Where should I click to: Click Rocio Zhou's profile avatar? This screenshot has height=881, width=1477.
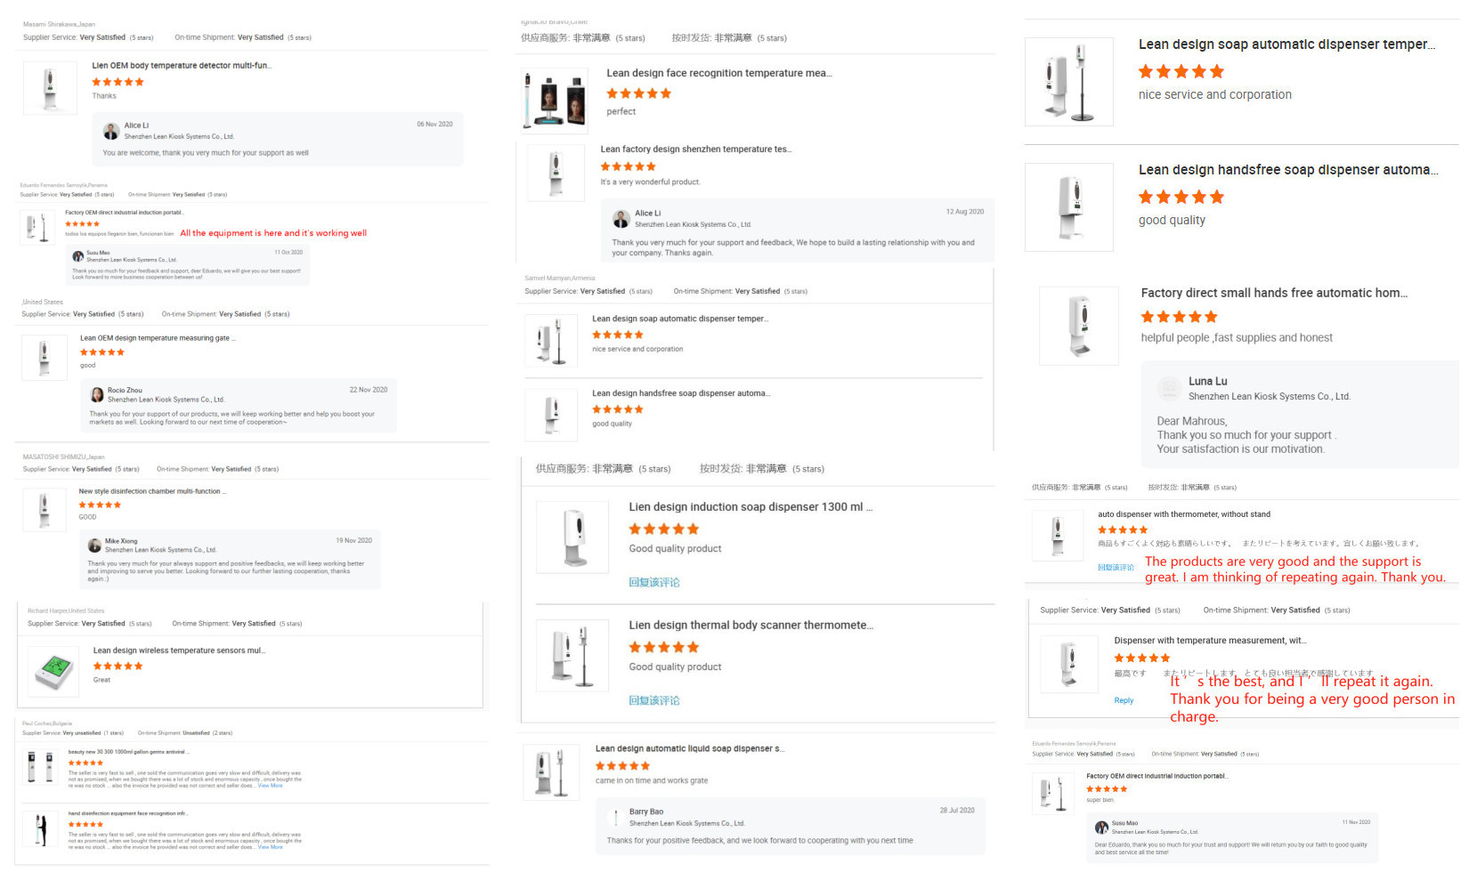click(x=97, y=394)
